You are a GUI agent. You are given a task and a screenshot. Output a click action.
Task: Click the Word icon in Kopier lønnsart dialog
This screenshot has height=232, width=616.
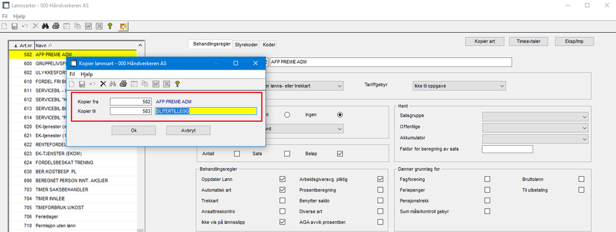pos(155,84)
